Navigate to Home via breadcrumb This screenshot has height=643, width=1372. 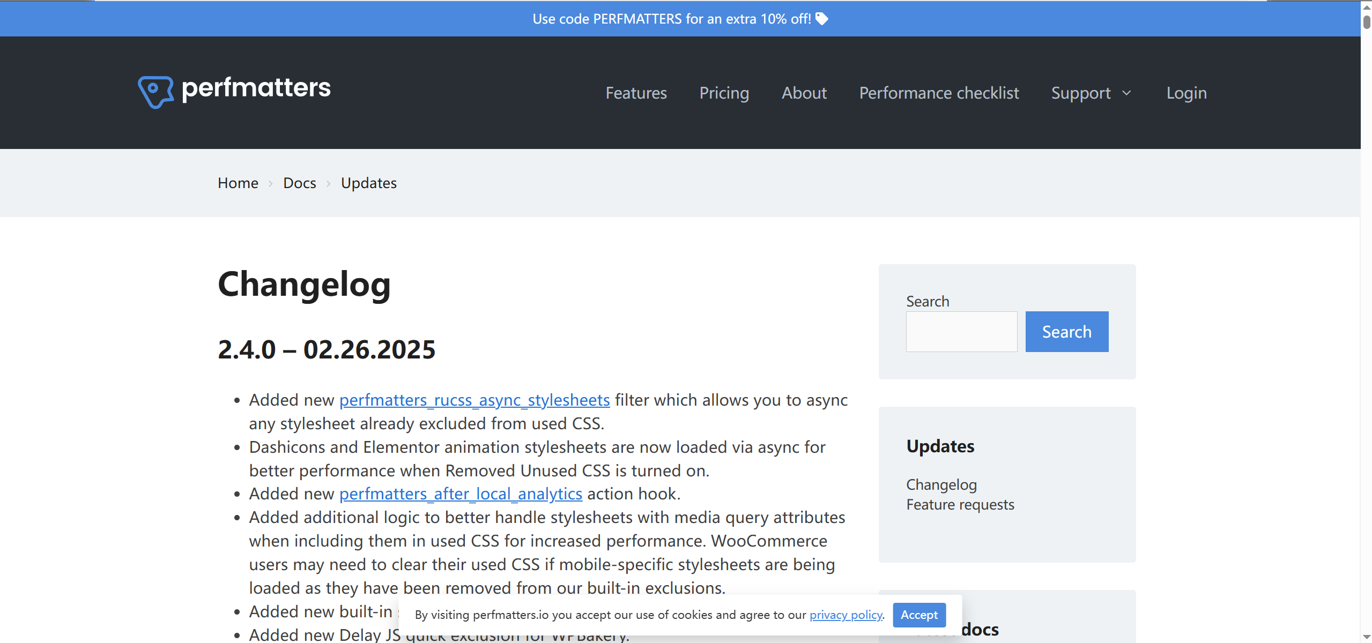tap(238, 183)
